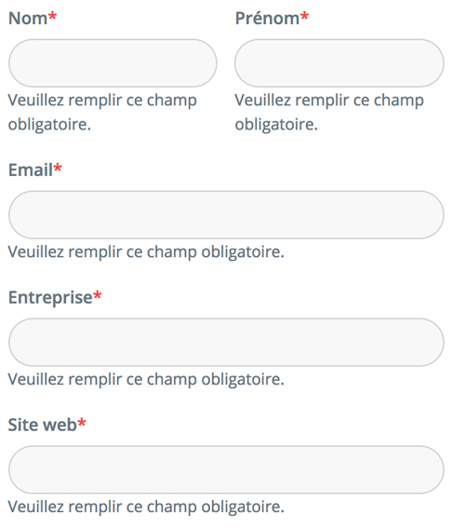465x528 pixels.
Task: Click the required-field error under Nom
Action: point(102,113)
